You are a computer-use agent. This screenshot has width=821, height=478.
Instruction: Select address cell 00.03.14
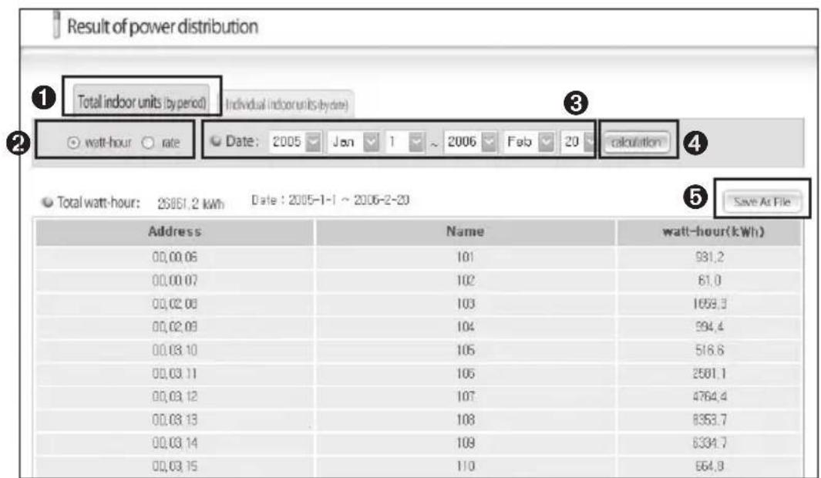[175, 443]
